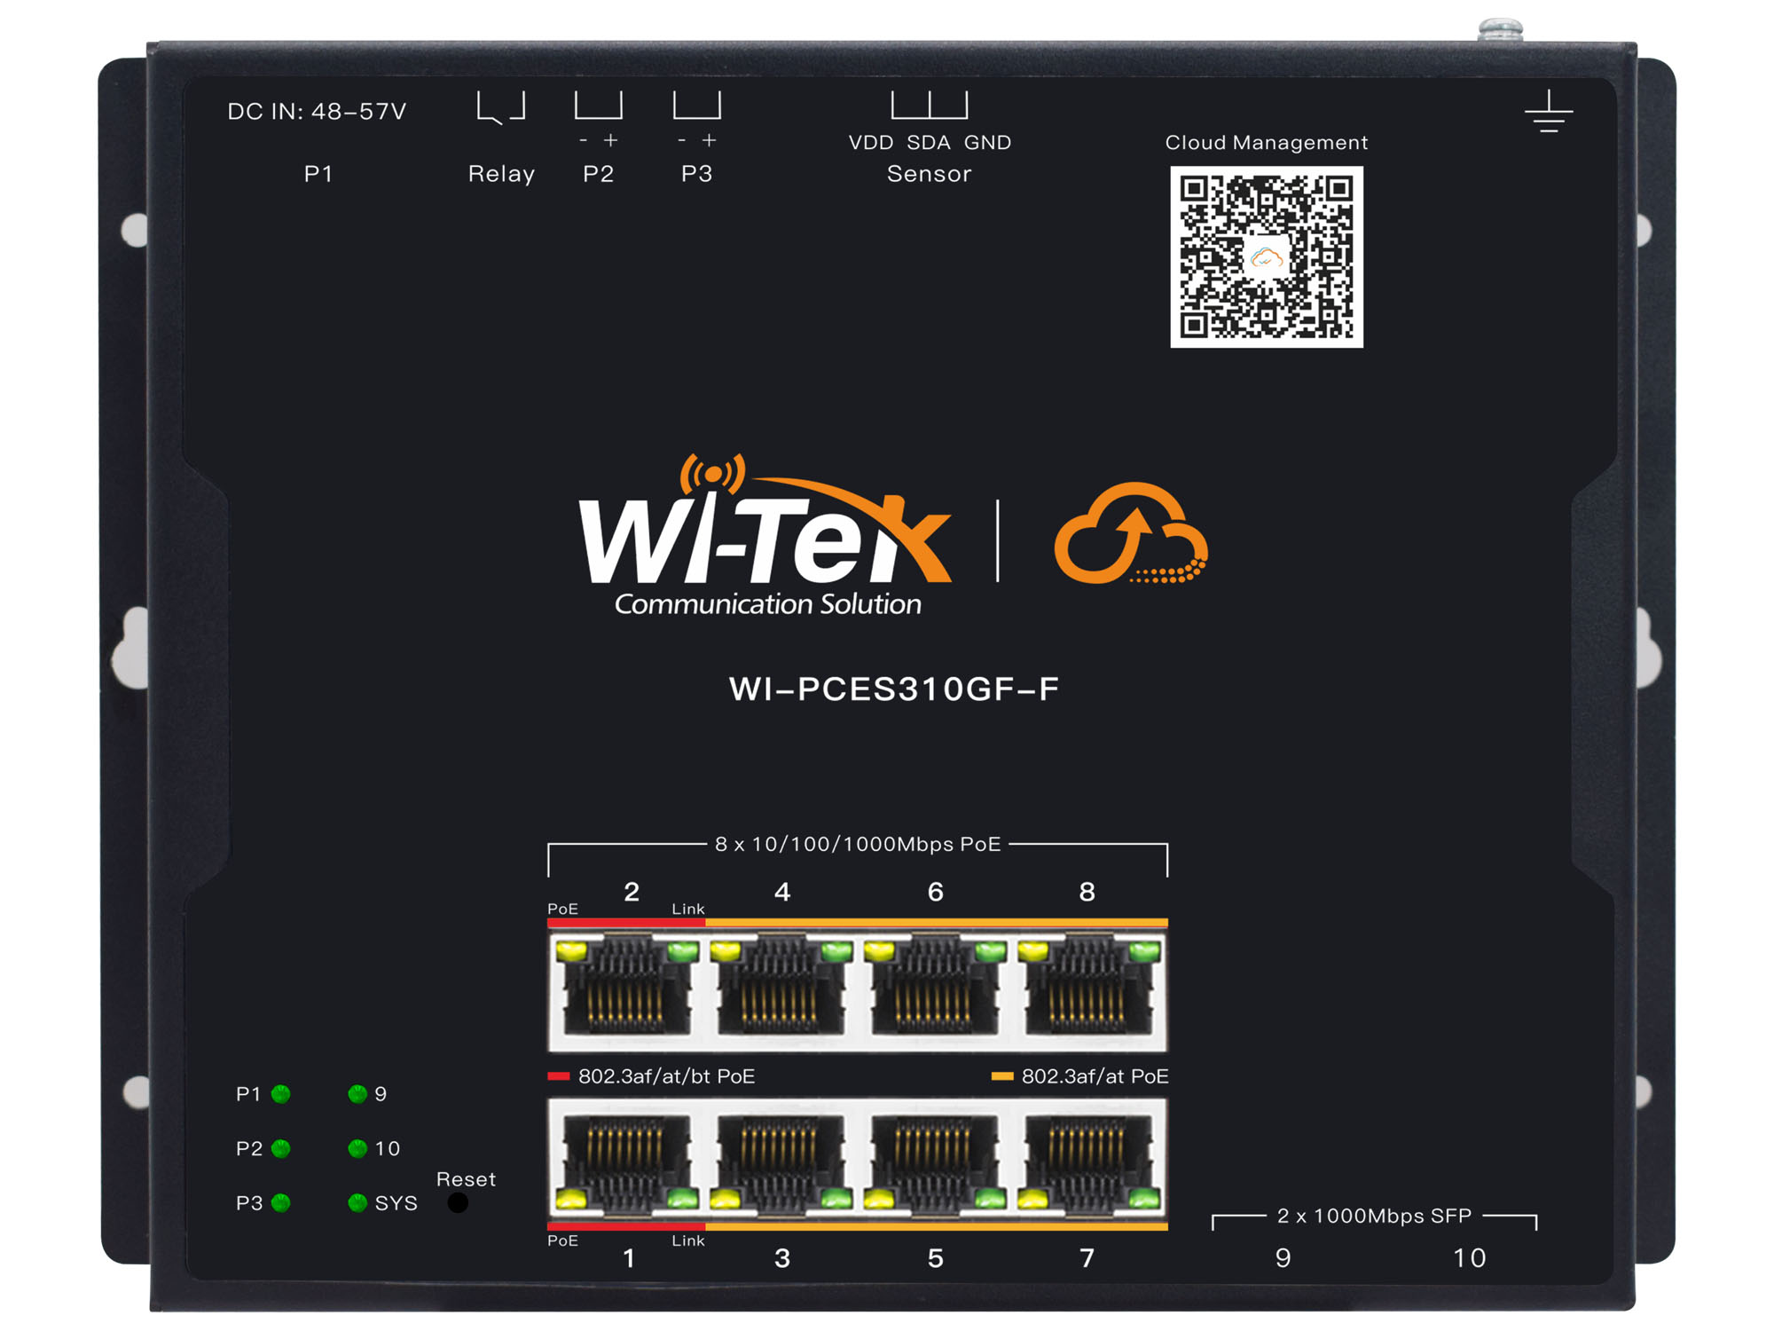The height and width of the screenshot is (1331, 1774).
Task: Open the PoE LED on port 2
Action: click(x=572, y=949)
